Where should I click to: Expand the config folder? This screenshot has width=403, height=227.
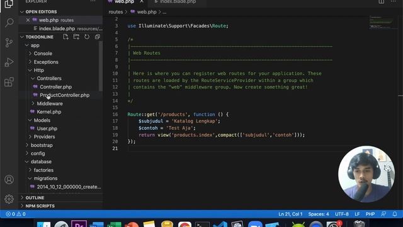[x=27, y=153]
